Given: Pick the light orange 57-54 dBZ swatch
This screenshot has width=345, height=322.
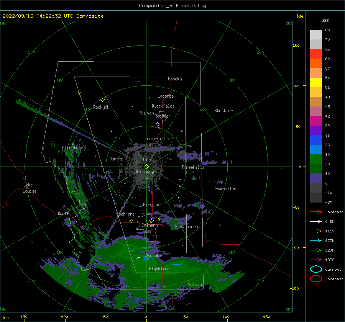Looking at the screenshot, I should coord(316,73).
